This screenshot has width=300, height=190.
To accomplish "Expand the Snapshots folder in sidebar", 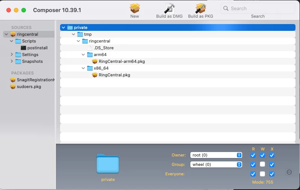I will point(12,61).
